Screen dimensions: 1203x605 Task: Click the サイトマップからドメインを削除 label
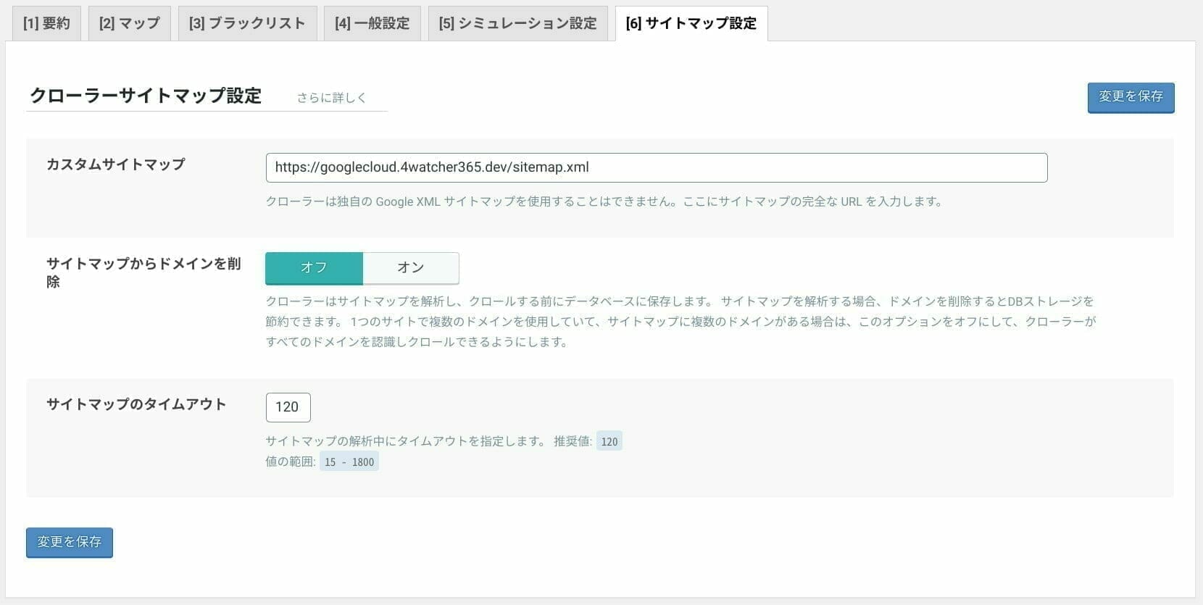[143, 272]
